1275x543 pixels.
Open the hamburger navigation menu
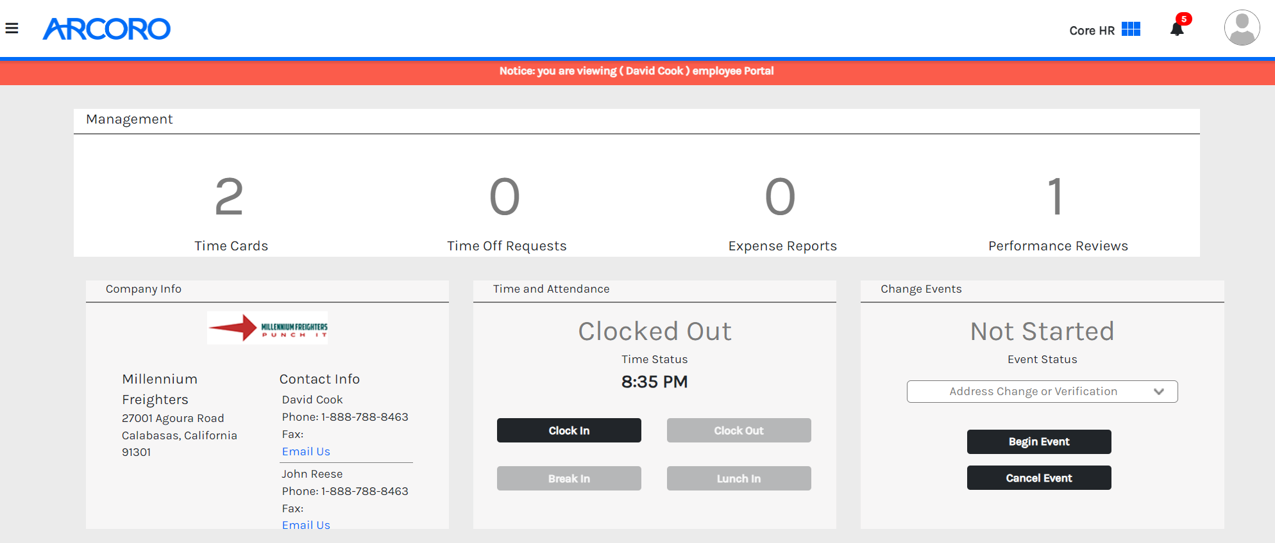click(12, 28)
